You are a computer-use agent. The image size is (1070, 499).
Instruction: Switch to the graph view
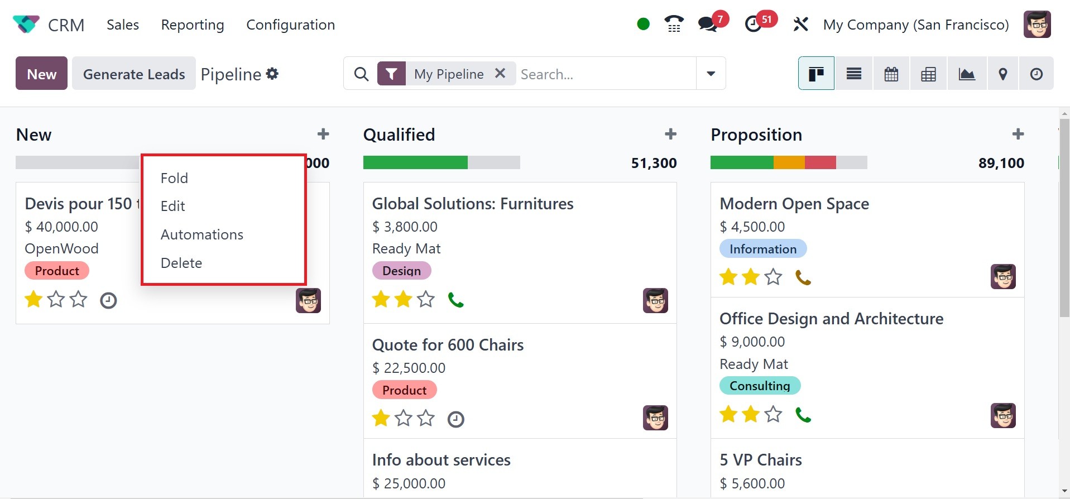[966, 74]
